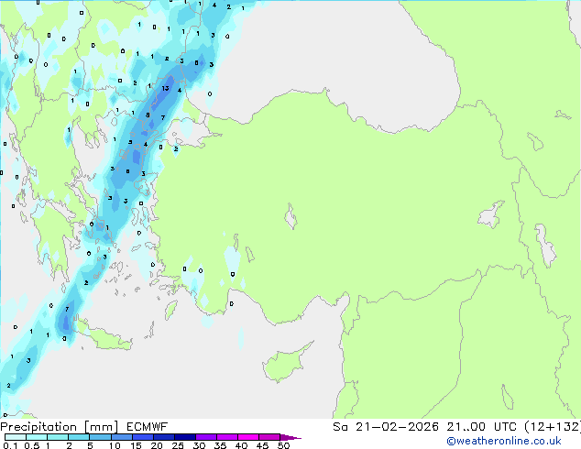Click the legend label 45
Image resolution: width=581 pixels, height=449 pixels.
[x=262, y=445]
